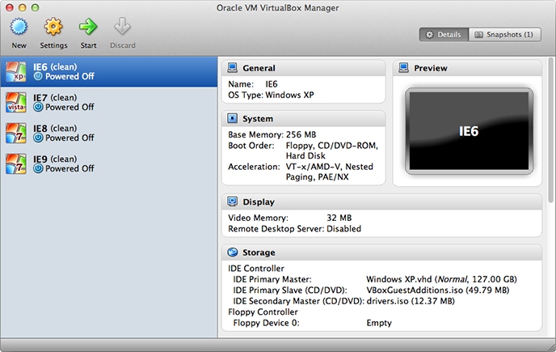
Task: Open the Storage section header
Action: (x=382, y=252)
